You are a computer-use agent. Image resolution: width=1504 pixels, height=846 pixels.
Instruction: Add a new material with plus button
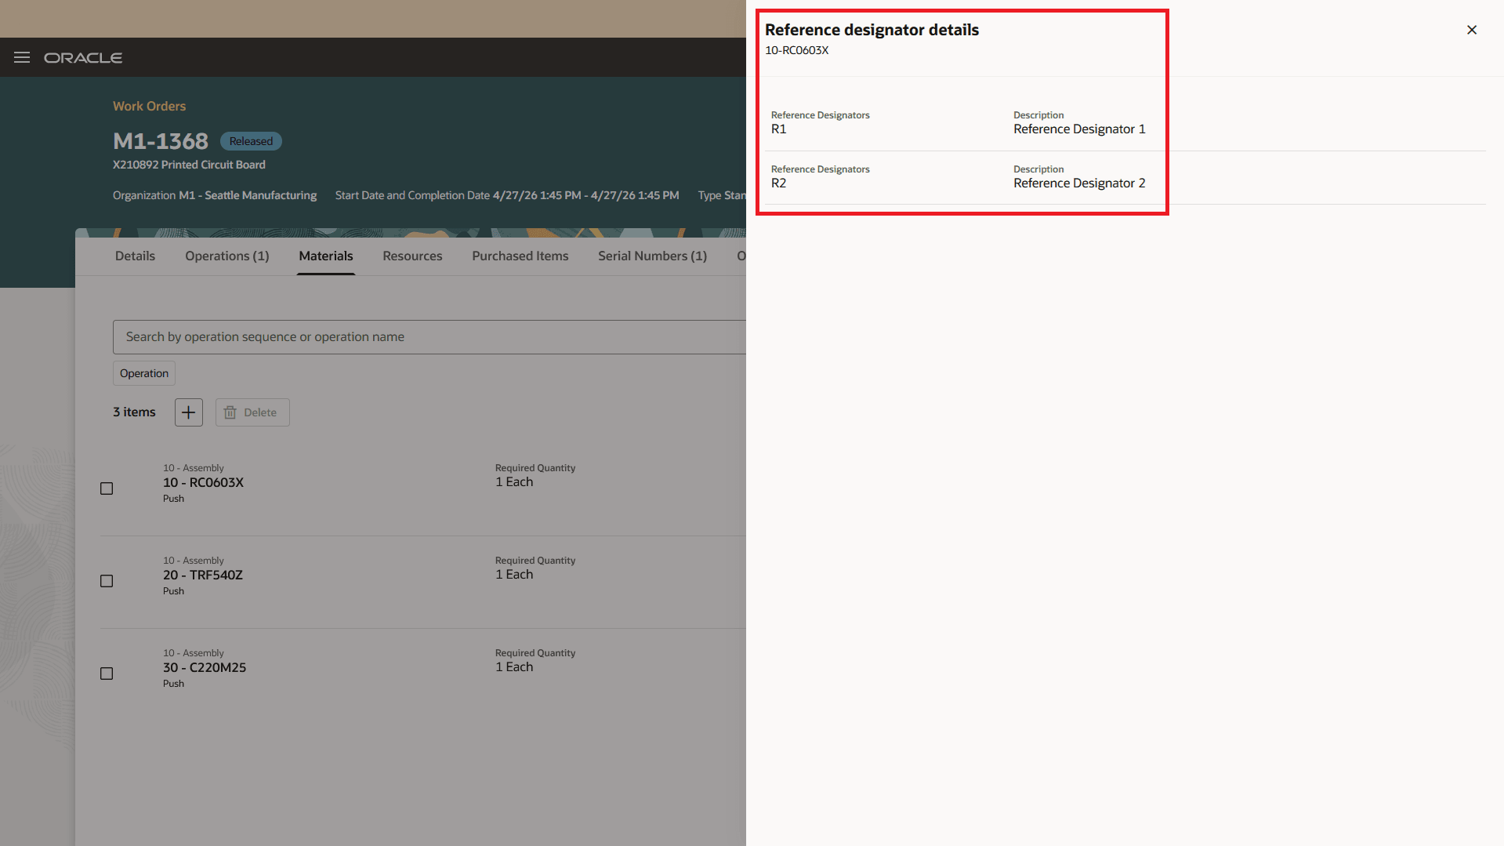tap(189, 412)
